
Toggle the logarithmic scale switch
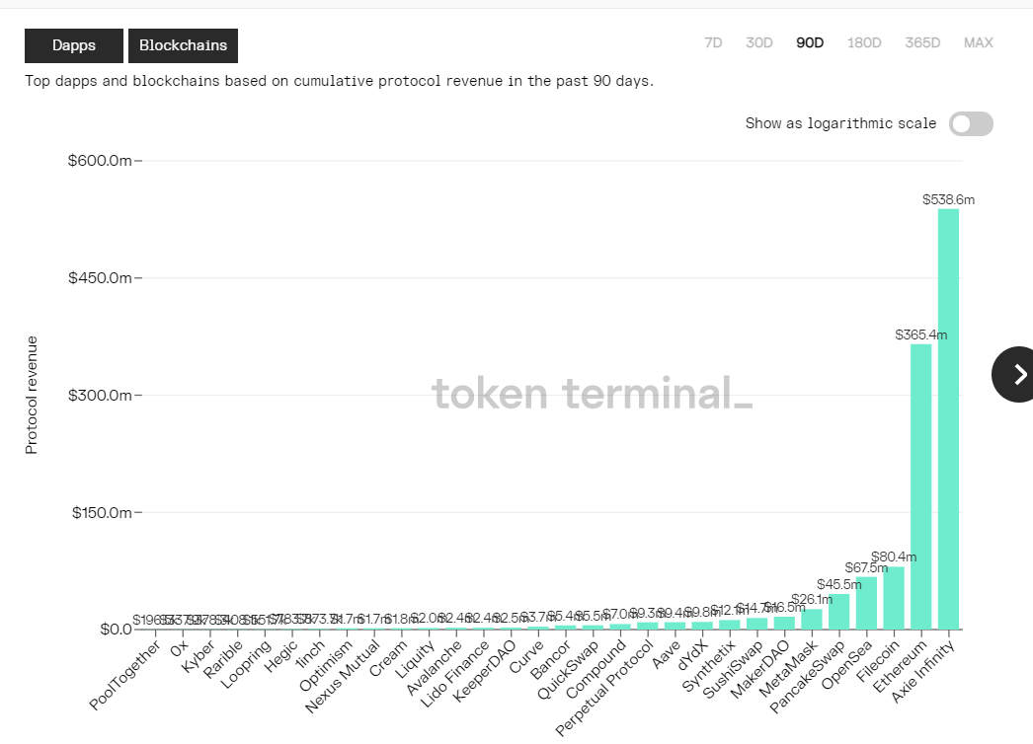[x=971, y=123]
